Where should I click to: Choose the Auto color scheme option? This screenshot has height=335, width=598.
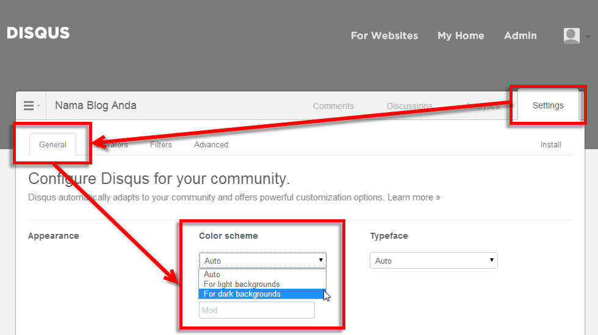[262, 275]
